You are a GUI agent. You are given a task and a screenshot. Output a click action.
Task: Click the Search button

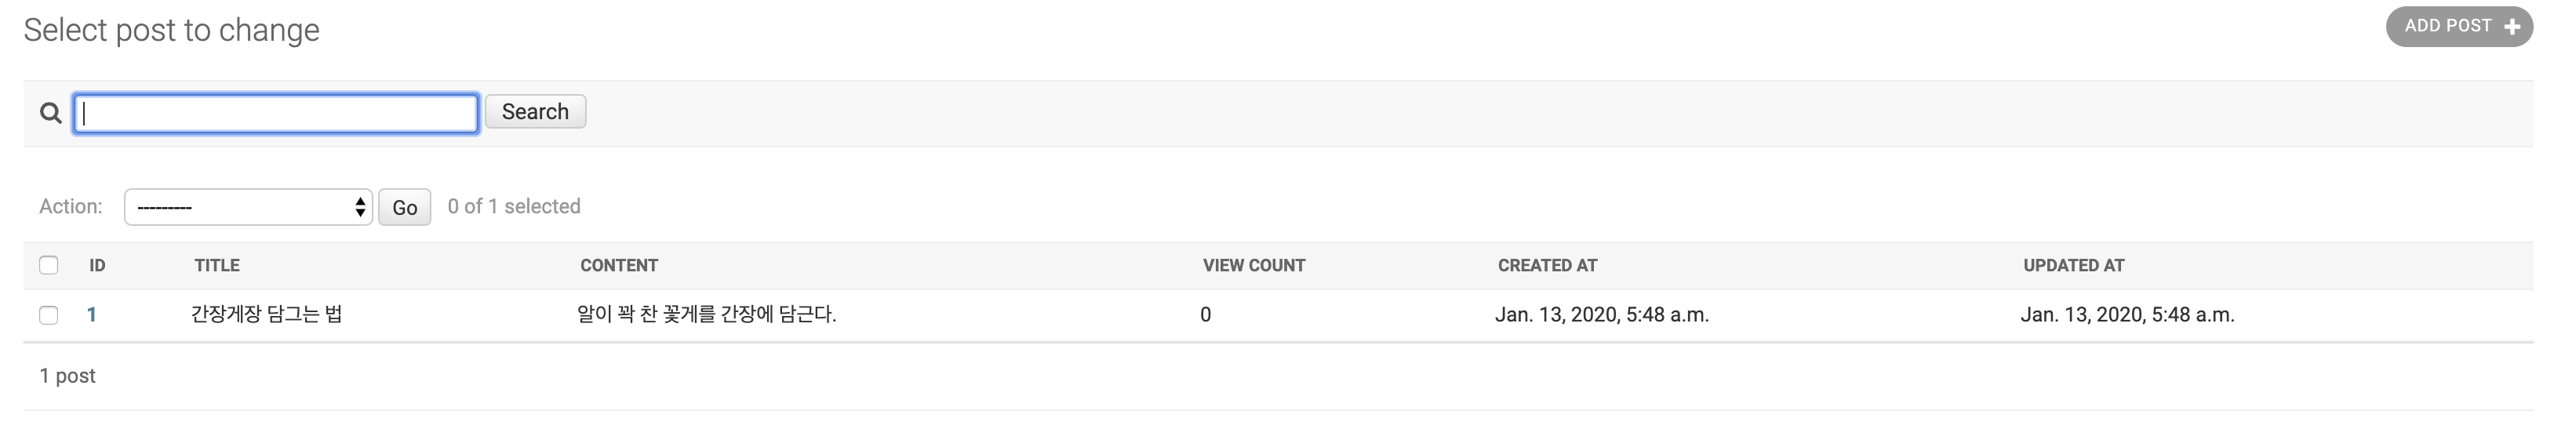535,112
